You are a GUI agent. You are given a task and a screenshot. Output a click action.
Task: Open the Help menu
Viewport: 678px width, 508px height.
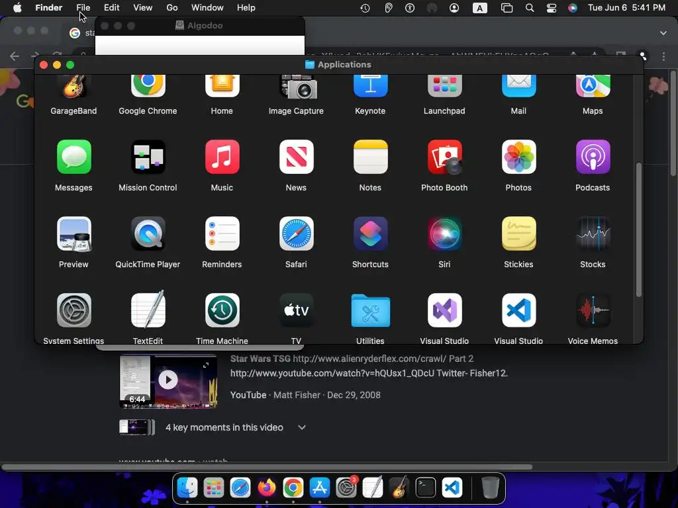point(246,7)
